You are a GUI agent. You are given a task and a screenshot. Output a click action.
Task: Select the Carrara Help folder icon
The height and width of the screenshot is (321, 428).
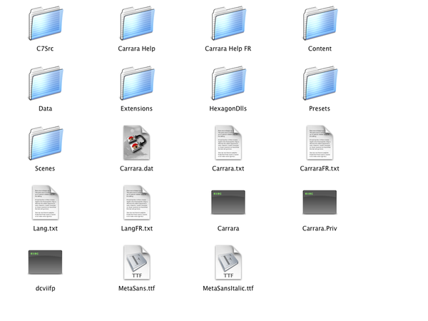(x=137, y=24)
